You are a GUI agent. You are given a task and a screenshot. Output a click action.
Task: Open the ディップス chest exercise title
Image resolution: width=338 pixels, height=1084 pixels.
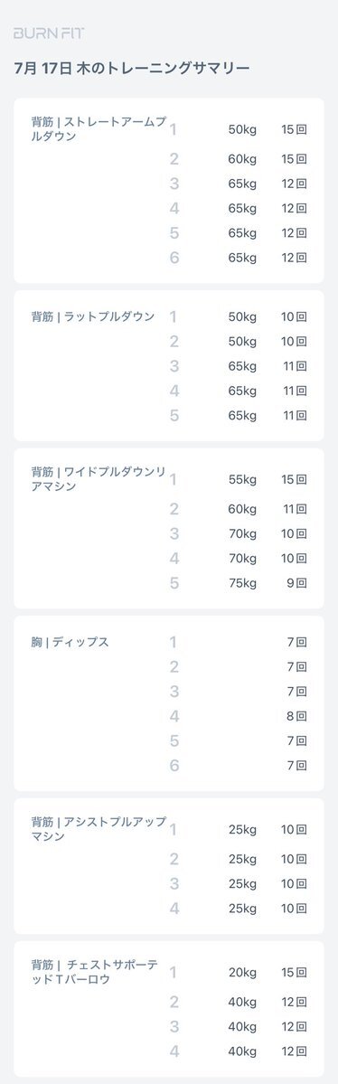[70, 642]
